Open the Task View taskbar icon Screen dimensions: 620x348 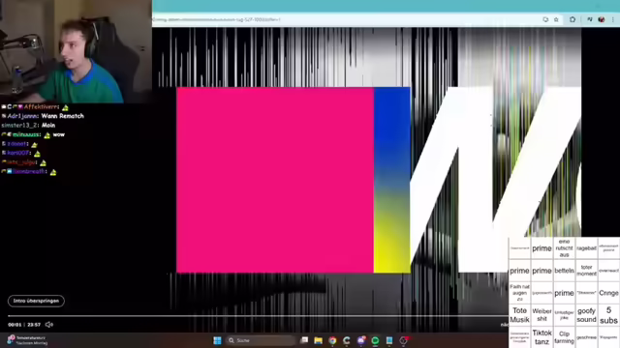point(304,340)
